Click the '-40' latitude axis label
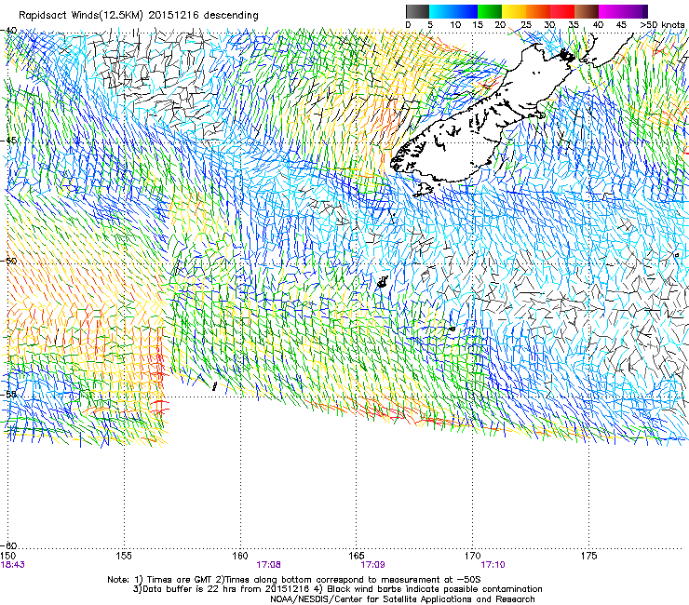 9,31
